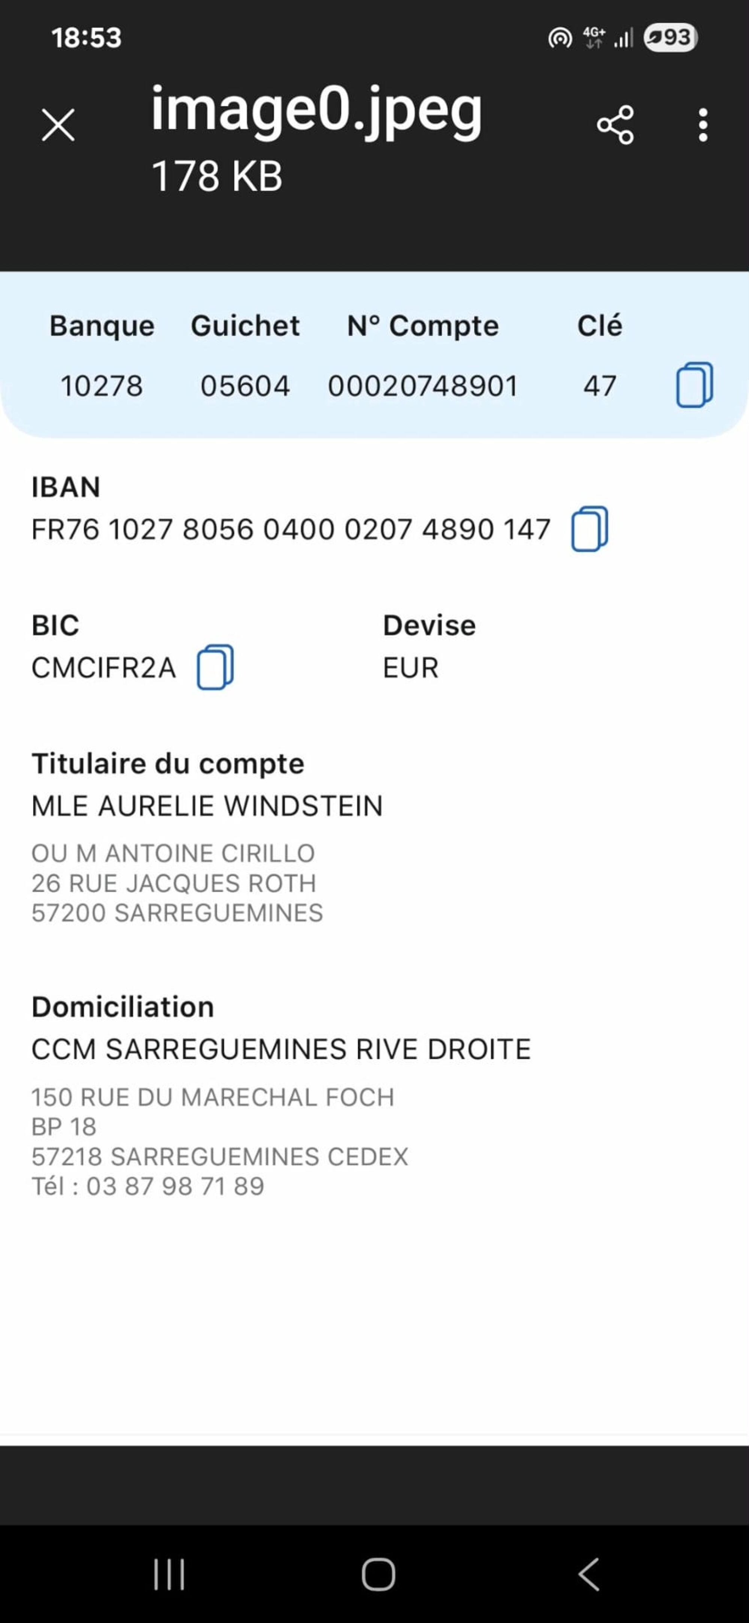Tap the IBAN value text
This screenshot has width=749, height=1623.
click(291, 529)
